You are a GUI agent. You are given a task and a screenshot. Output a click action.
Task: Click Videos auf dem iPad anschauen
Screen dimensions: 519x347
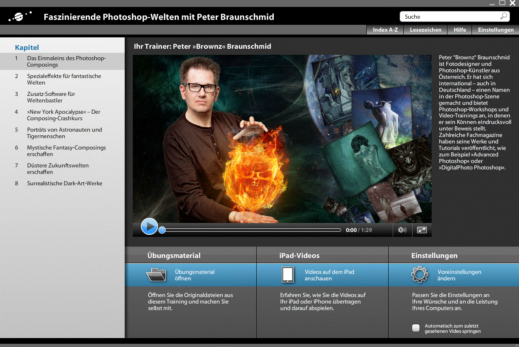click(322, 275)
